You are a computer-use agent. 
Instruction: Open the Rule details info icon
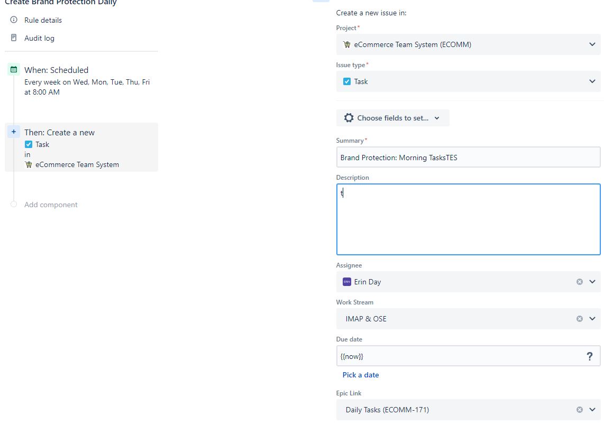13,20
